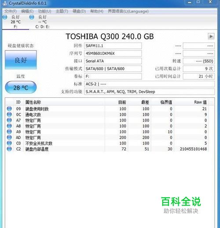Click the AD row current value 200
220x228 pixels.
(x=123, y=138)
